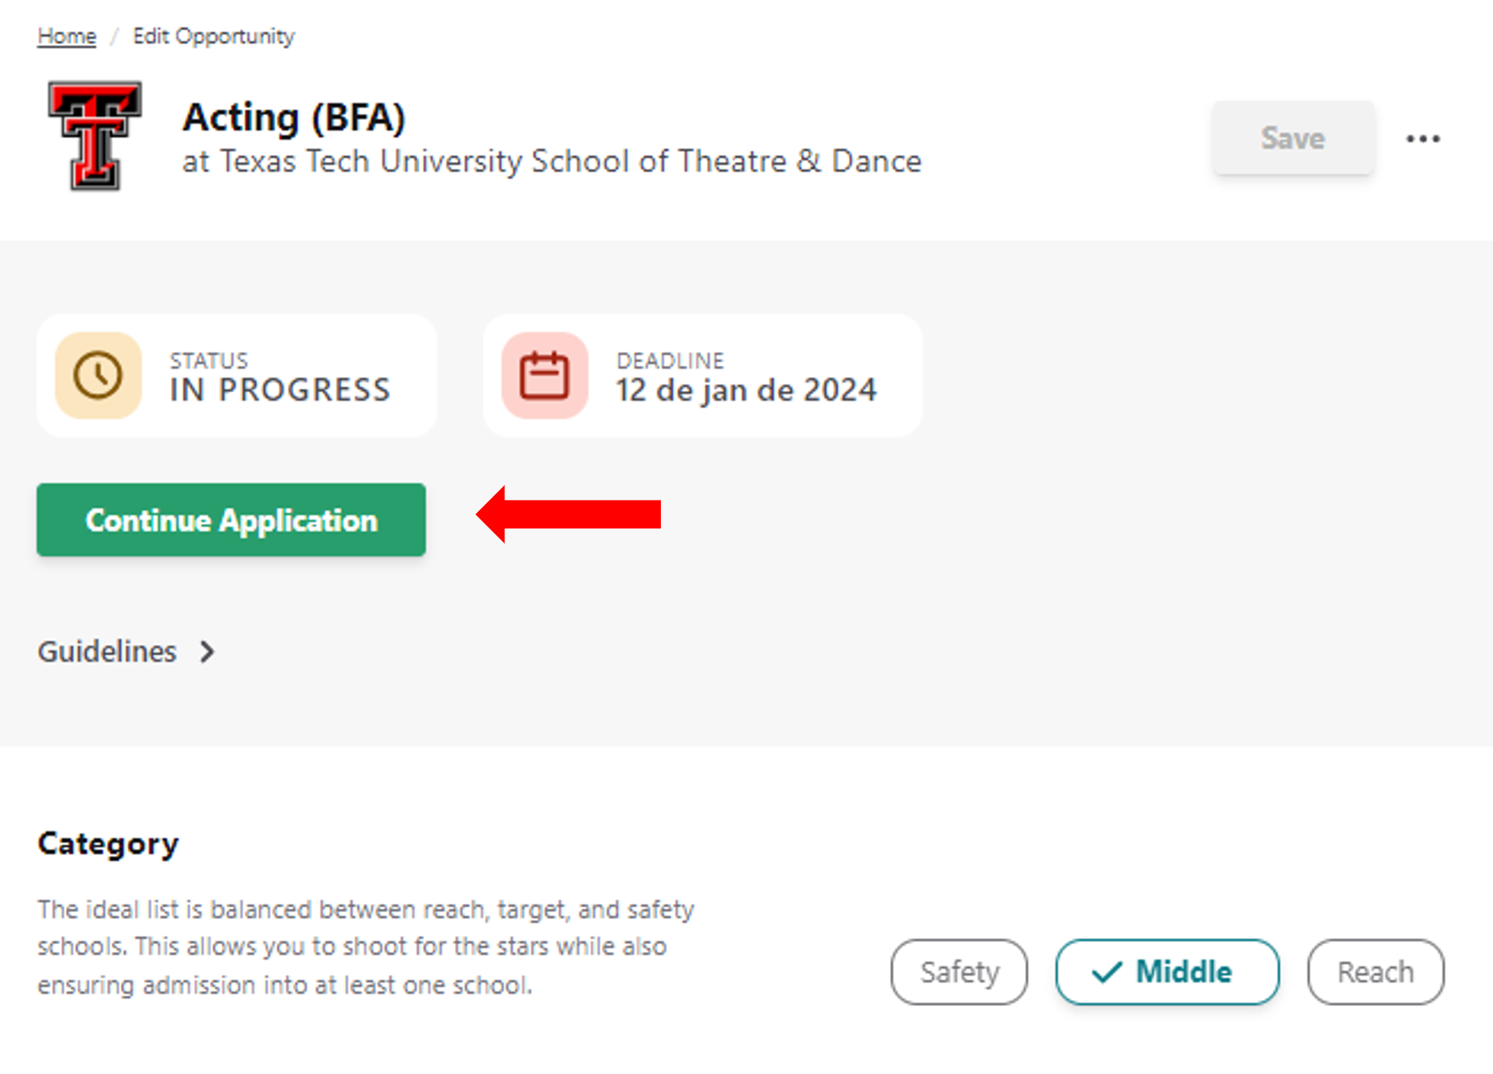Click the IN PROGRESS status text

(x=280, y=390)
